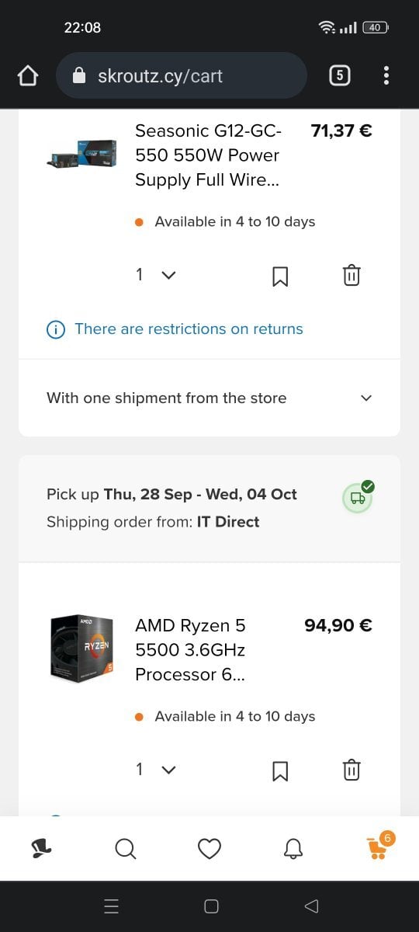Expand 'With one shipment from the store'
The image size is (419, 932).
[209, 398]
